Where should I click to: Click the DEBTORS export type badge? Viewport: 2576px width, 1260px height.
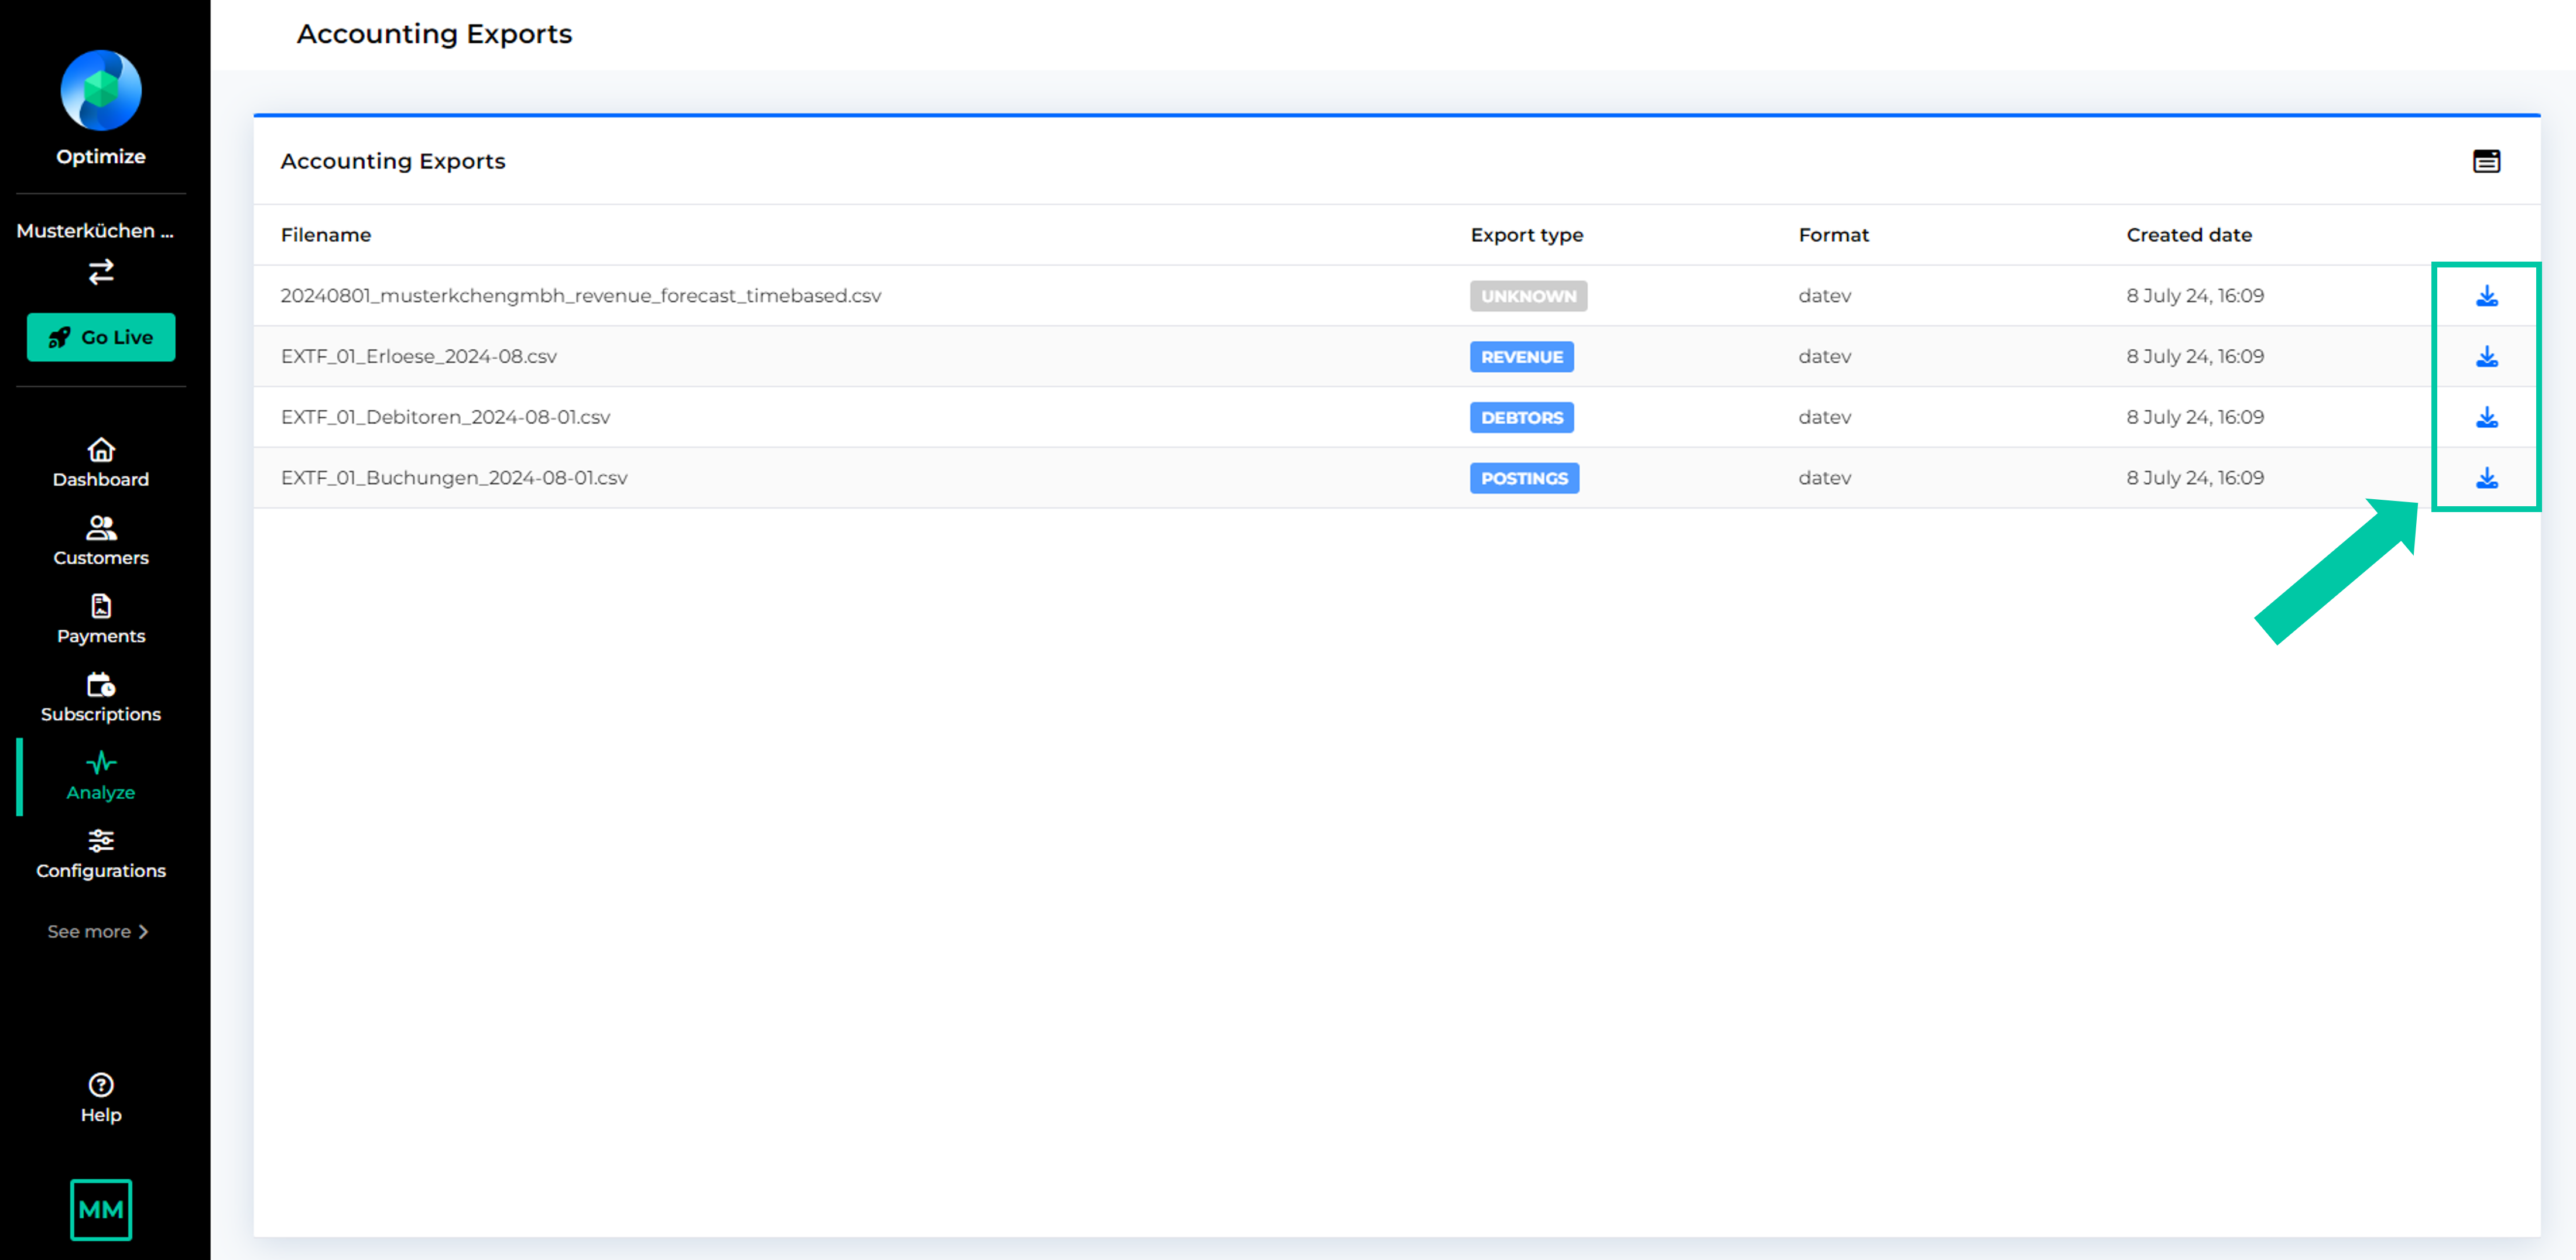[1521, 417]
